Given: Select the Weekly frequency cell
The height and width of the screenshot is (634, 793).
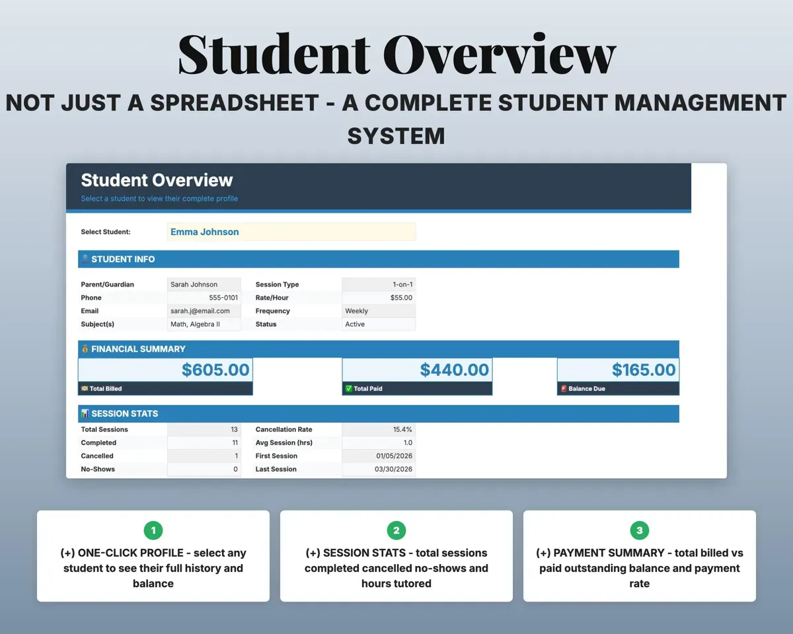Looking at the screenshot, I should tap(379, 310).
